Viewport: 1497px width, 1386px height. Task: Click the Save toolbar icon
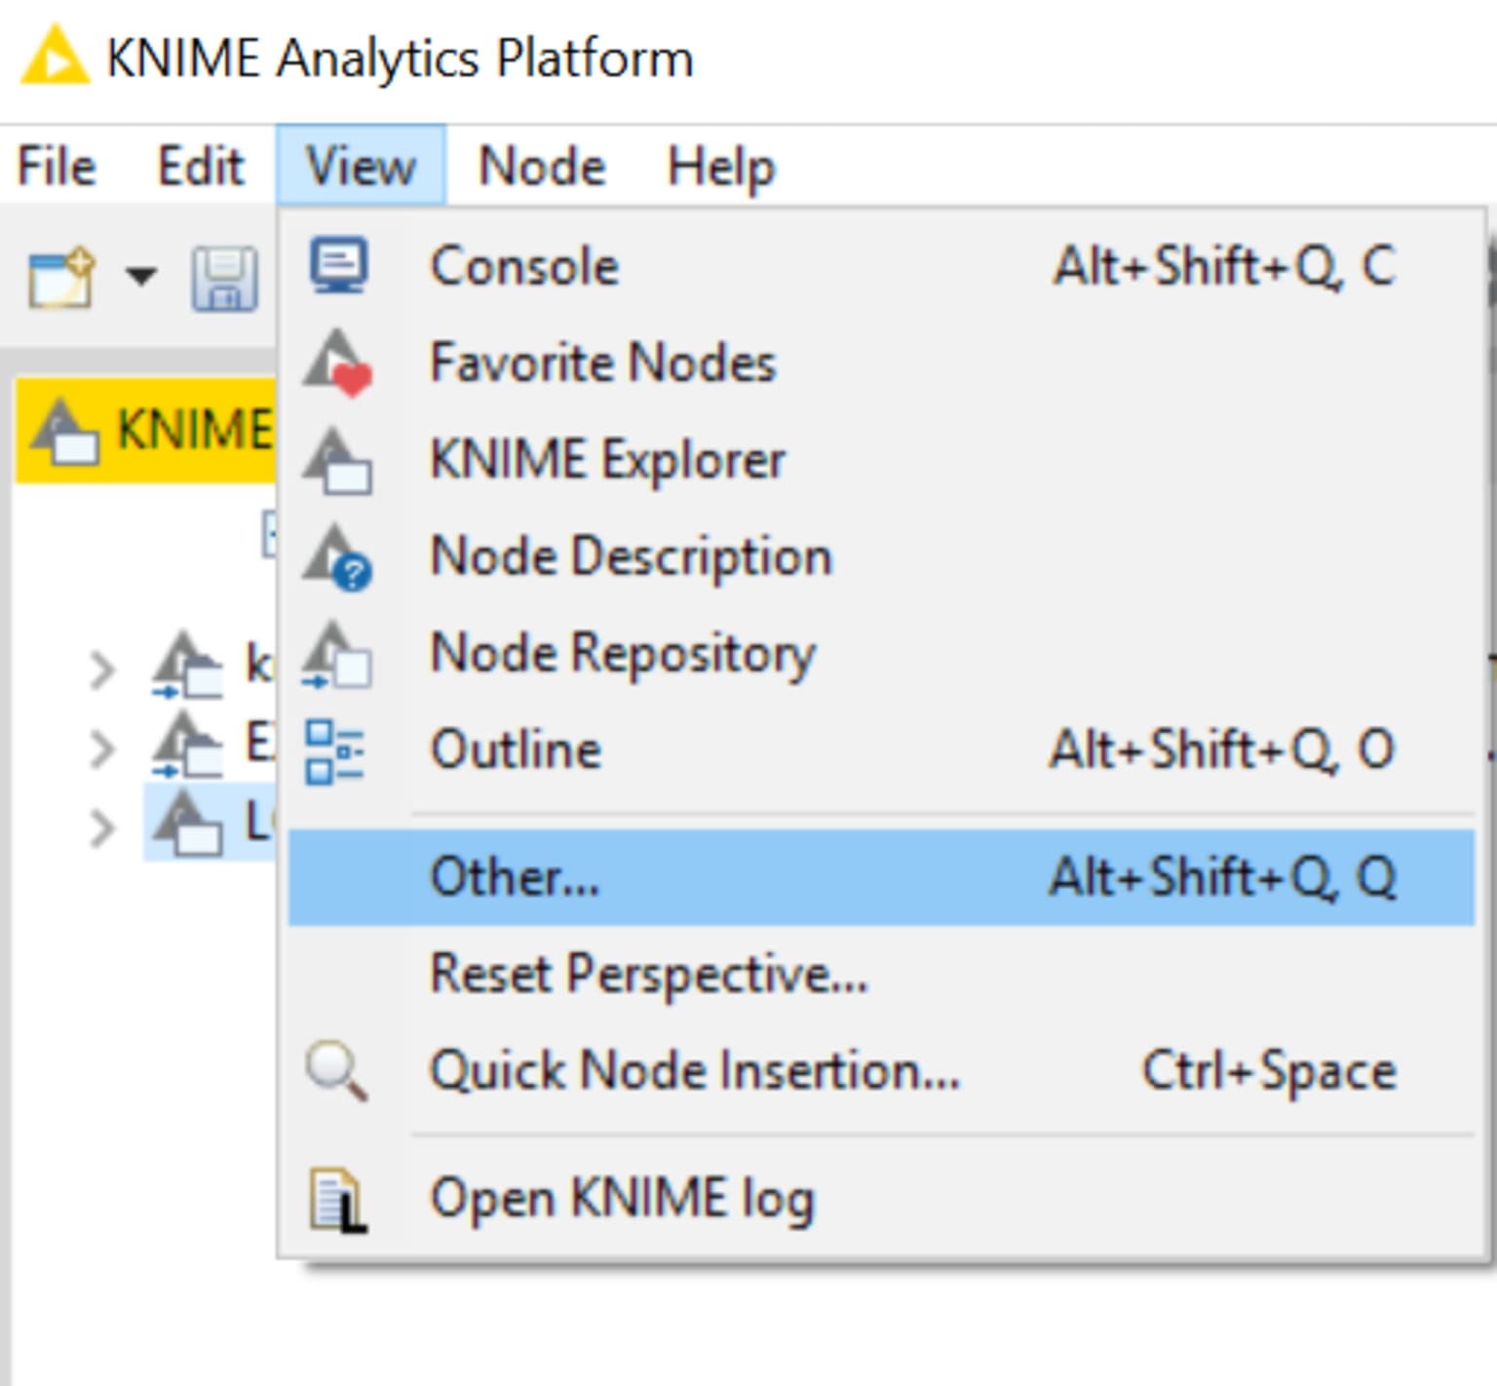[224, 279]
